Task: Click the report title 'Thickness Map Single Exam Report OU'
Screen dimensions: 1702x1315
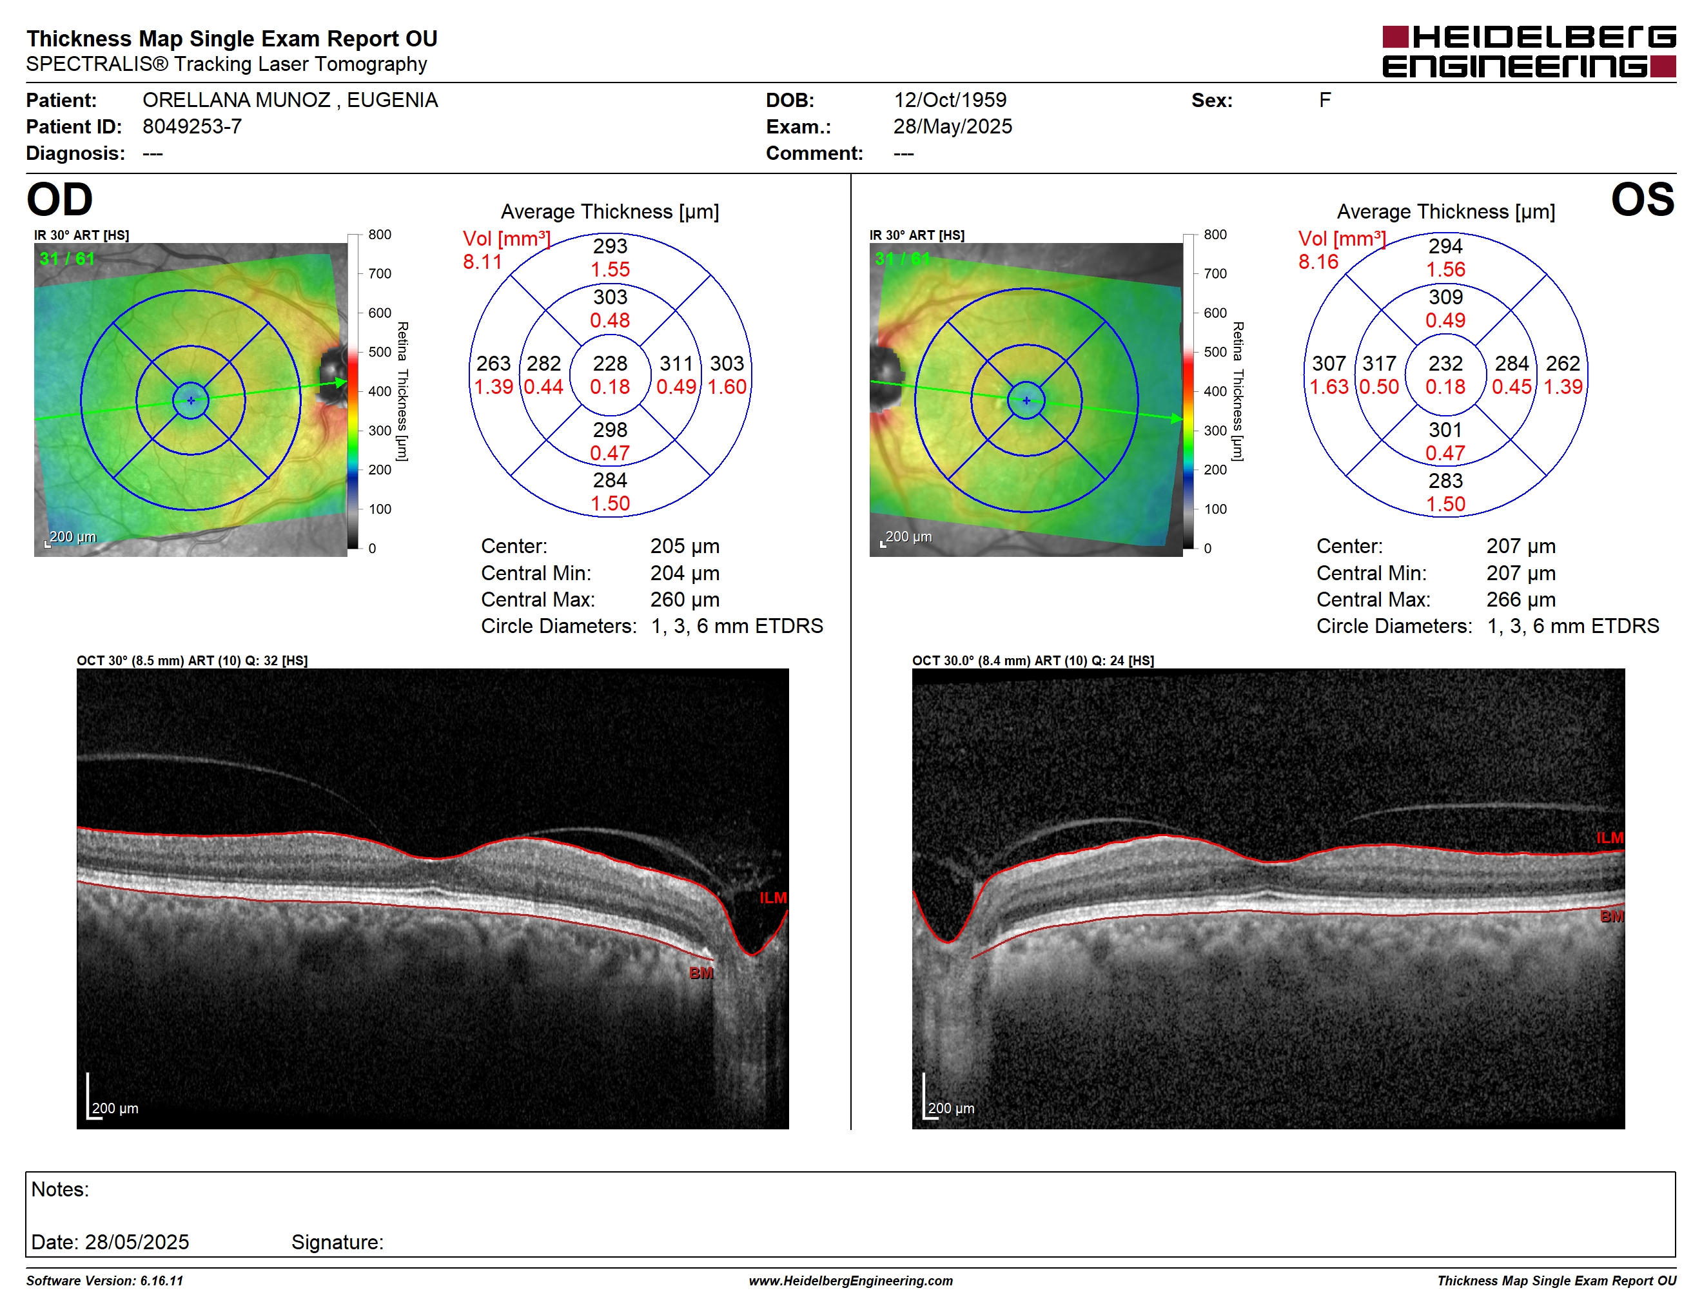Action: tap(232, 38)
